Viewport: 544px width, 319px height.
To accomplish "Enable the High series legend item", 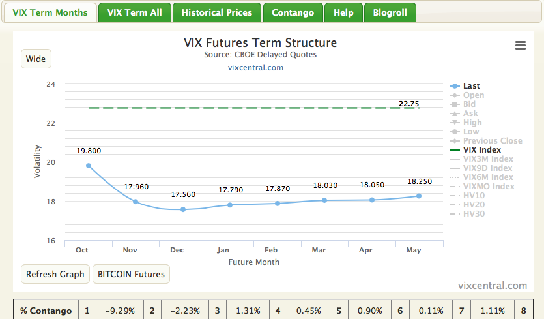I will tap(472, 123).
